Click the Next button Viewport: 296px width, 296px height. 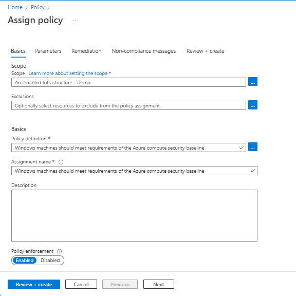(x=159, y=284)
